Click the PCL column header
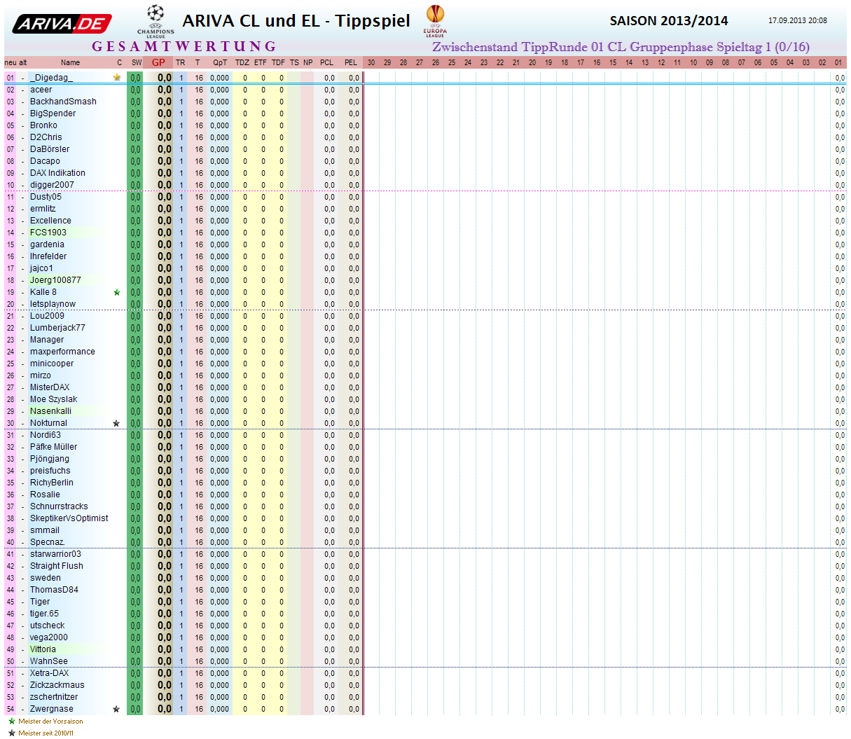The width and height of the screenshot is (851, 739). point(327,62)
